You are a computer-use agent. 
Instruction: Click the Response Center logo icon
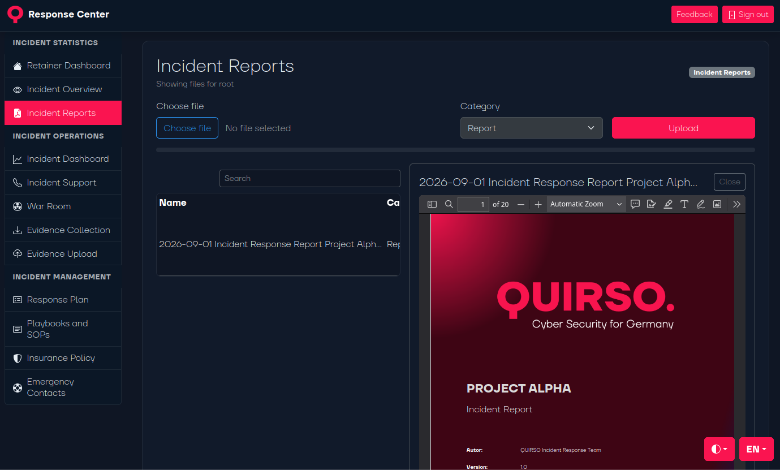tap(15, 14)
